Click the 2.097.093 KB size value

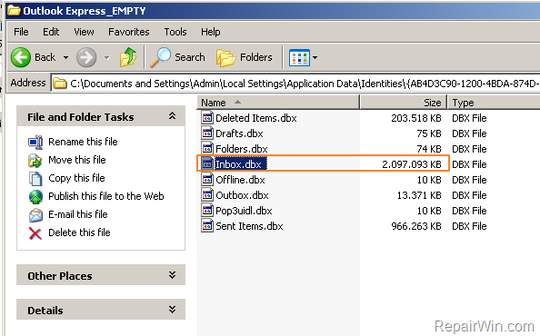[412, 164]
